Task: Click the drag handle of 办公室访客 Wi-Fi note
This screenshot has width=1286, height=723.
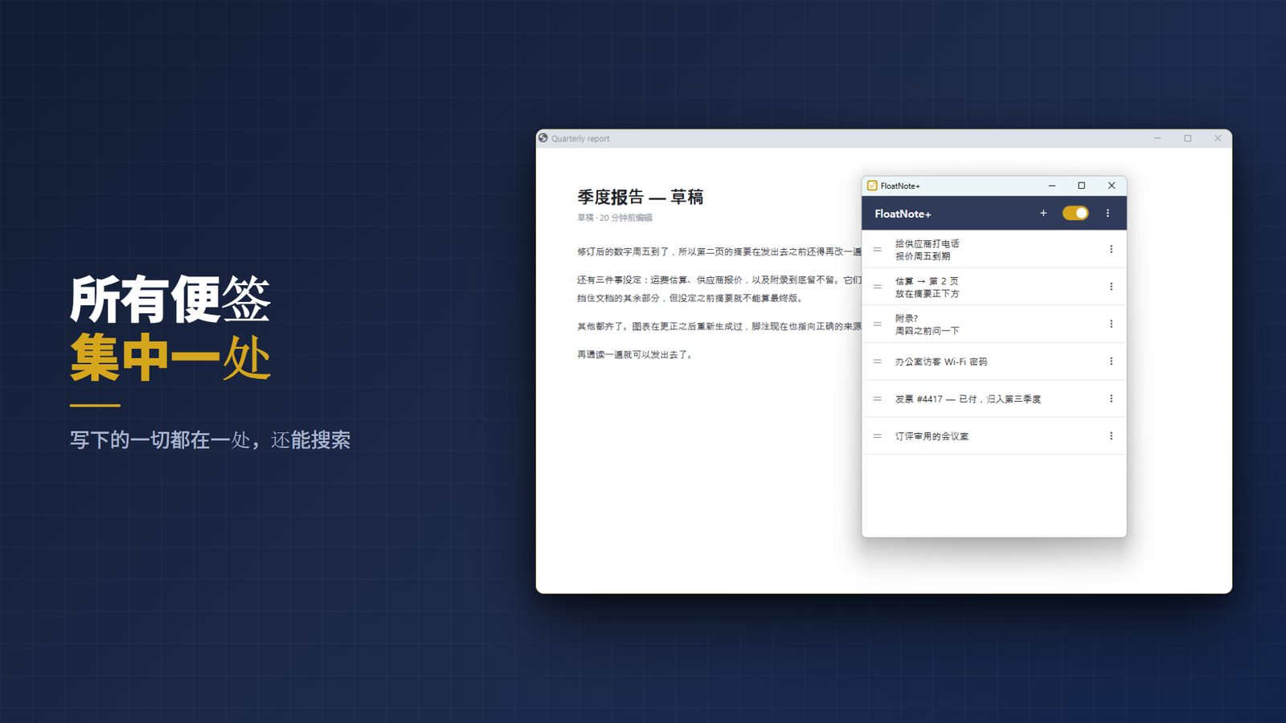Action: (x=878, y=361)
